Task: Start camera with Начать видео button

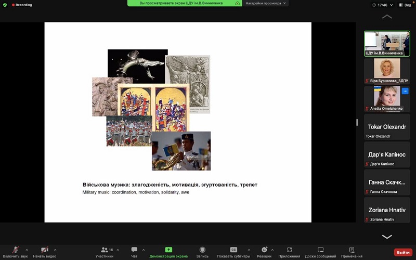Action: tap(45, 252)
